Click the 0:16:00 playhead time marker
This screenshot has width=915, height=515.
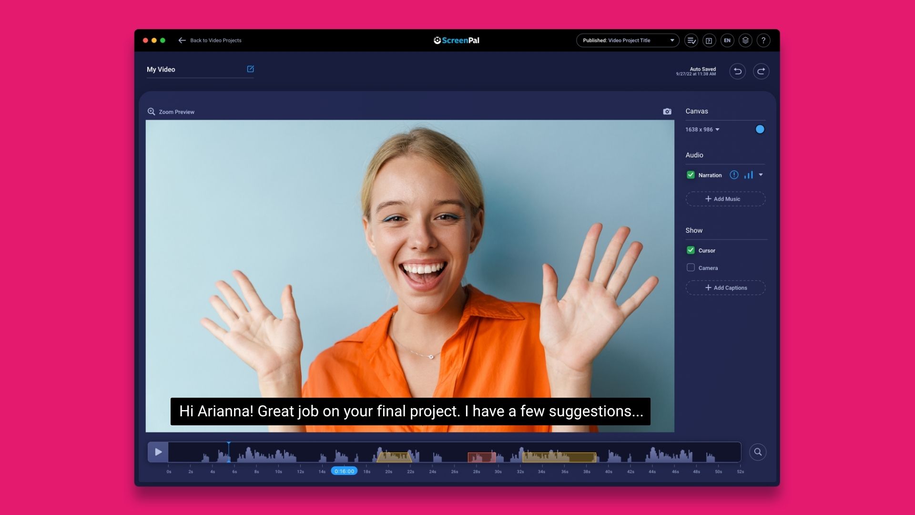coord(344,471)
